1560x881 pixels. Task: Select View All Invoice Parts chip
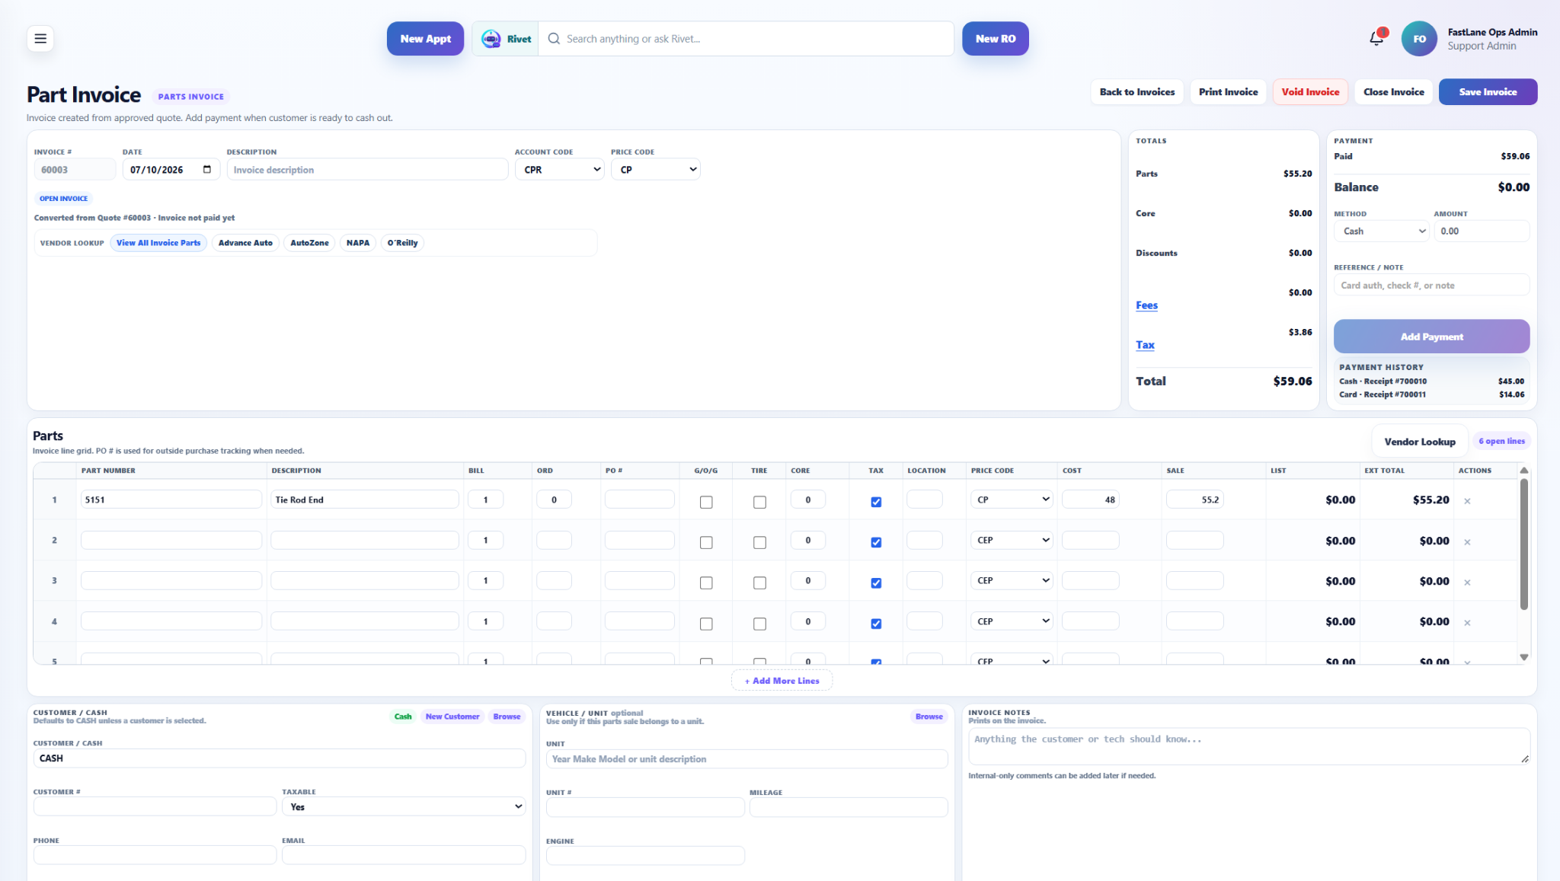coord(158,243)
